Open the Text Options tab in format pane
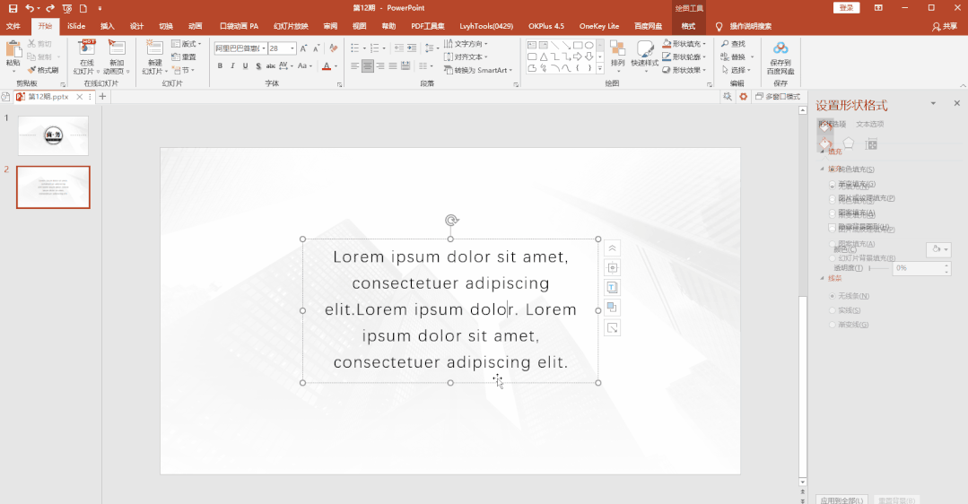This screenshot has height=504, width=968. coord(869,124)
